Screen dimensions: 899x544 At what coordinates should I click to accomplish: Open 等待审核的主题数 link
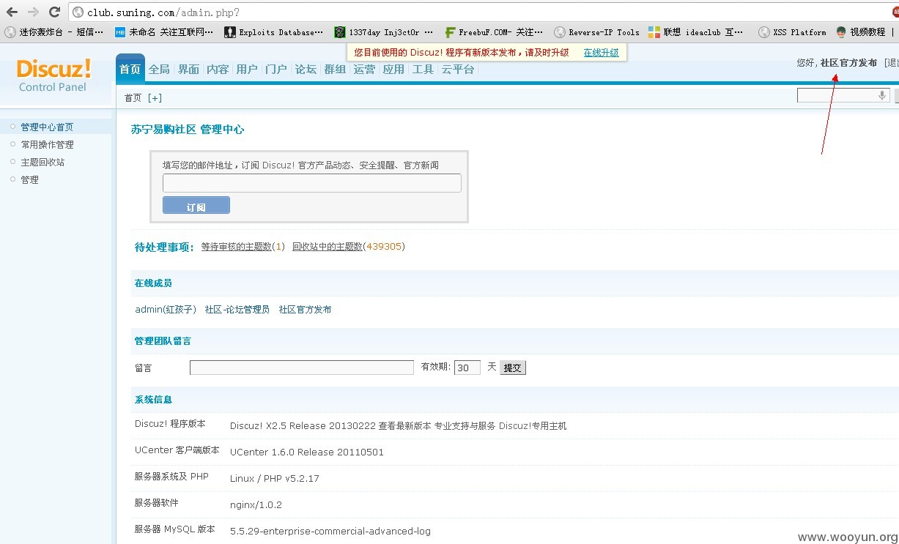click(237, 247)
